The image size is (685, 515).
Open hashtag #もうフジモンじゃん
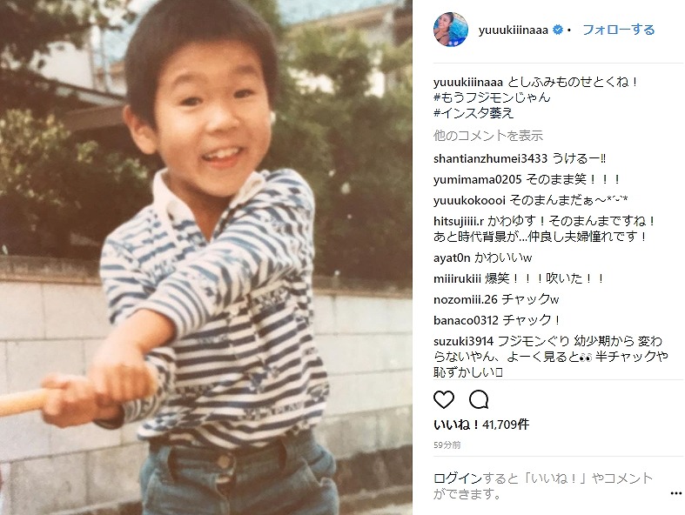click(492, 97)
